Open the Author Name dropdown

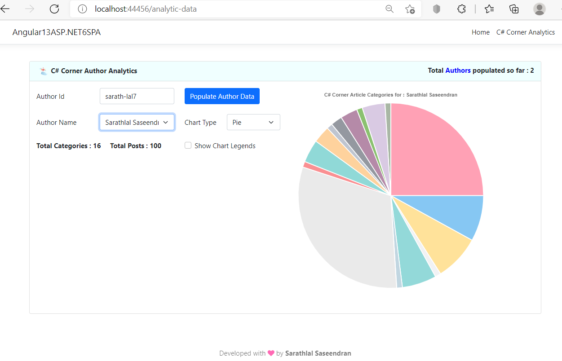137,122
